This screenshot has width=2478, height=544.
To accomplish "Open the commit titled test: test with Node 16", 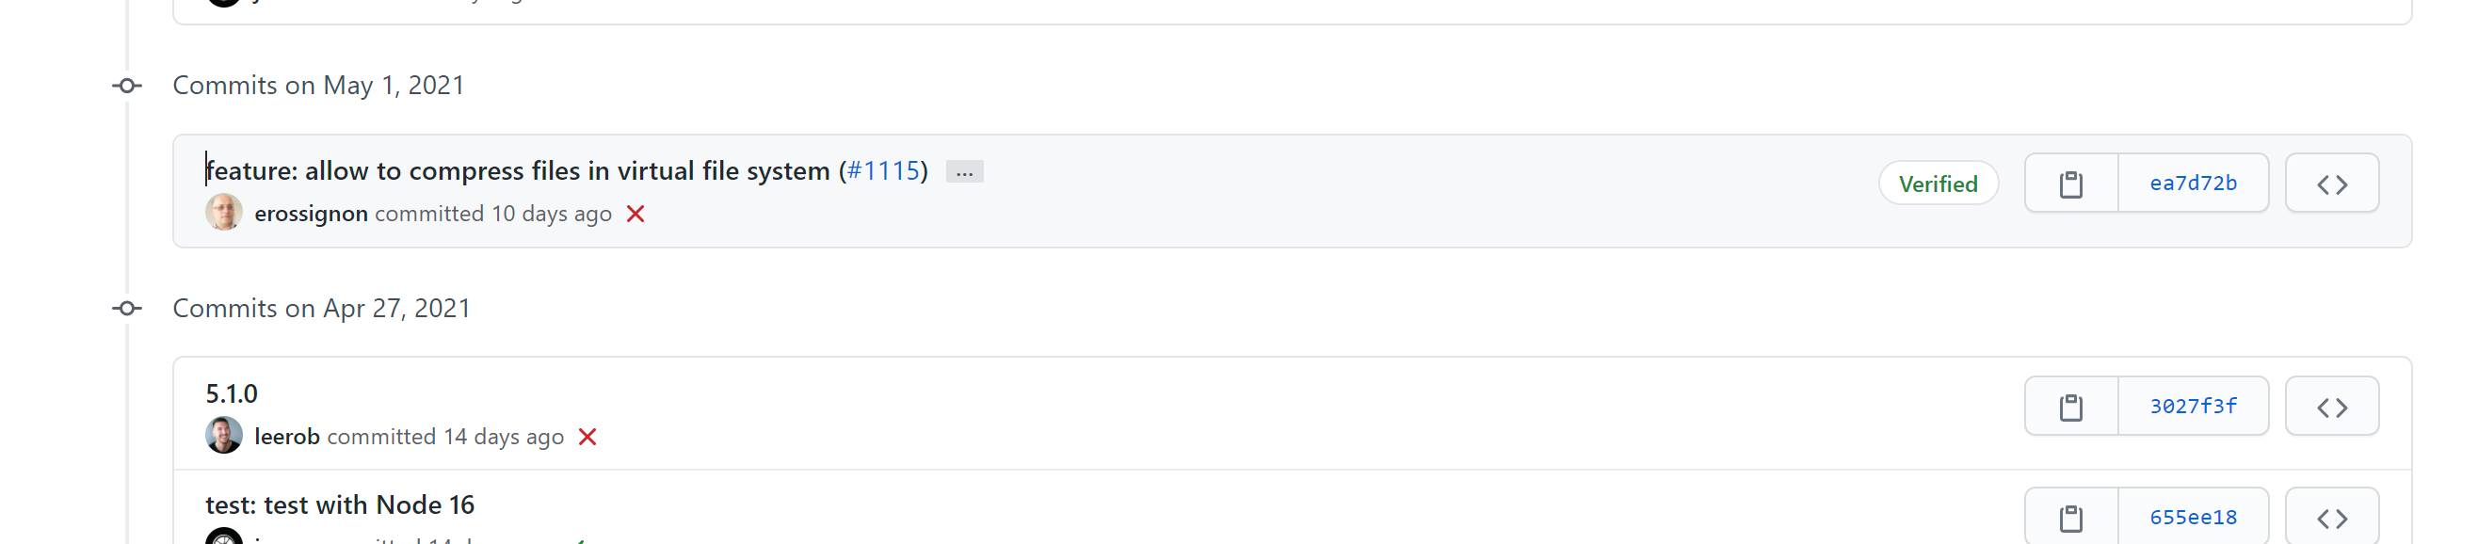I will pos(342,504).
